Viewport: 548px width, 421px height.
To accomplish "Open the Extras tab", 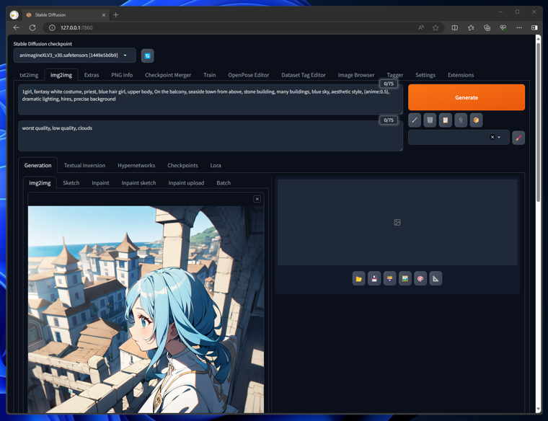I will point(92,75).
